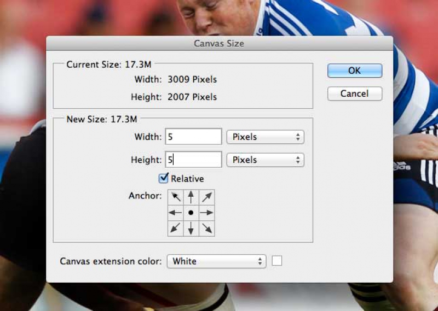Cancel the Canvas Size dialog
Image resolution: width=438 pixels, height=311 pixels.
pos(355,93)
